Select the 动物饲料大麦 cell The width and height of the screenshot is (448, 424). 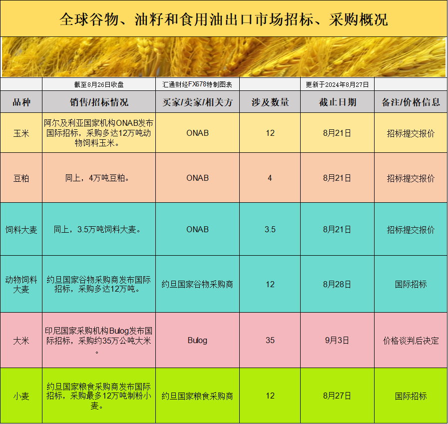click(x=21, y=284)
